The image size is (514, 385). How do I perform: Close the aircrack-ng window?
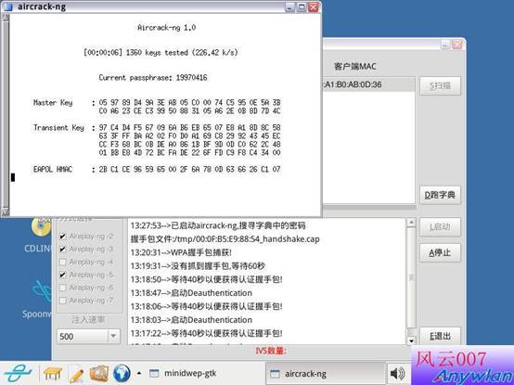pos(314,6)
